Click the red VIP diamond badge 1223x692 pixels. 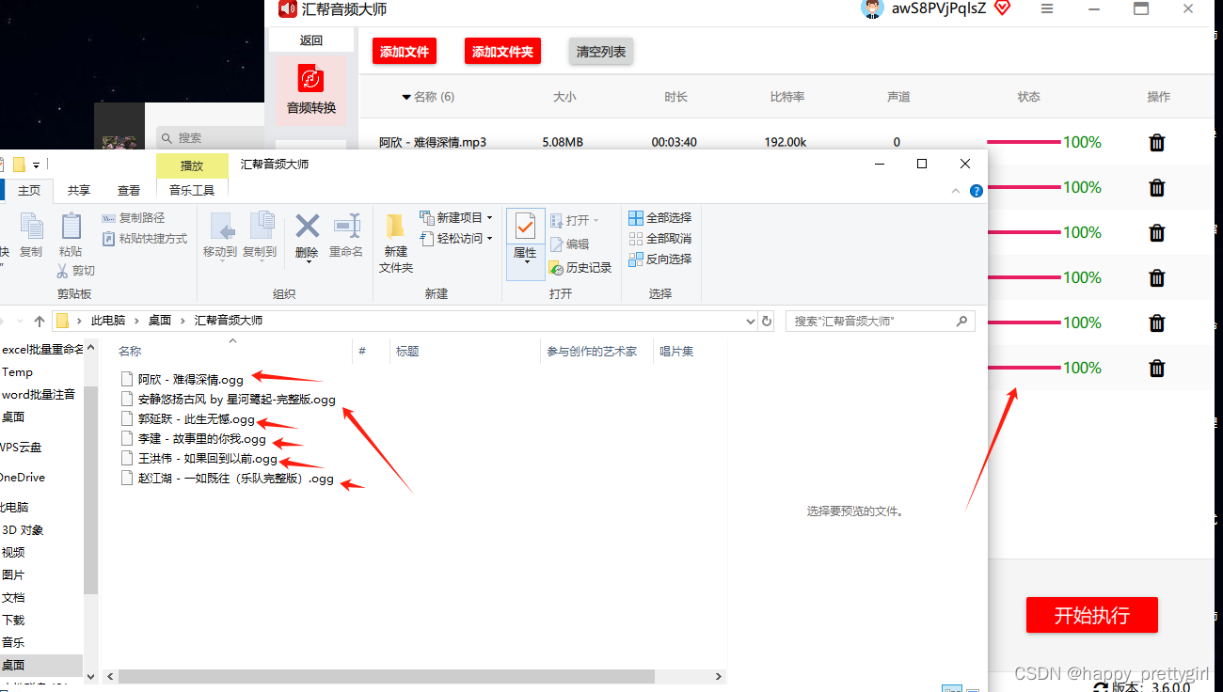coord(1002,8)
